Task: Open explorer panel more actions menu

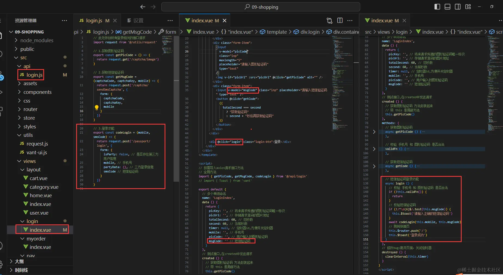Action: 64,21
